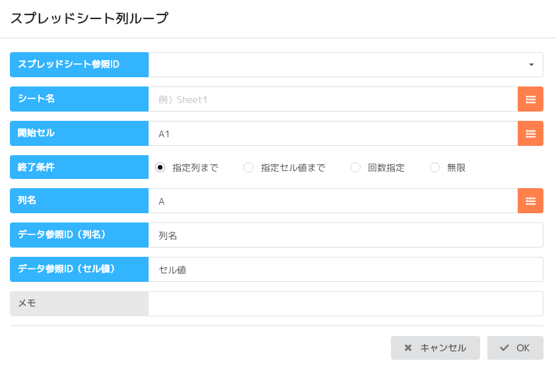
Task: Choose the 回数指定 end condition
Action: pyautogui.click(x=356, y=168)
